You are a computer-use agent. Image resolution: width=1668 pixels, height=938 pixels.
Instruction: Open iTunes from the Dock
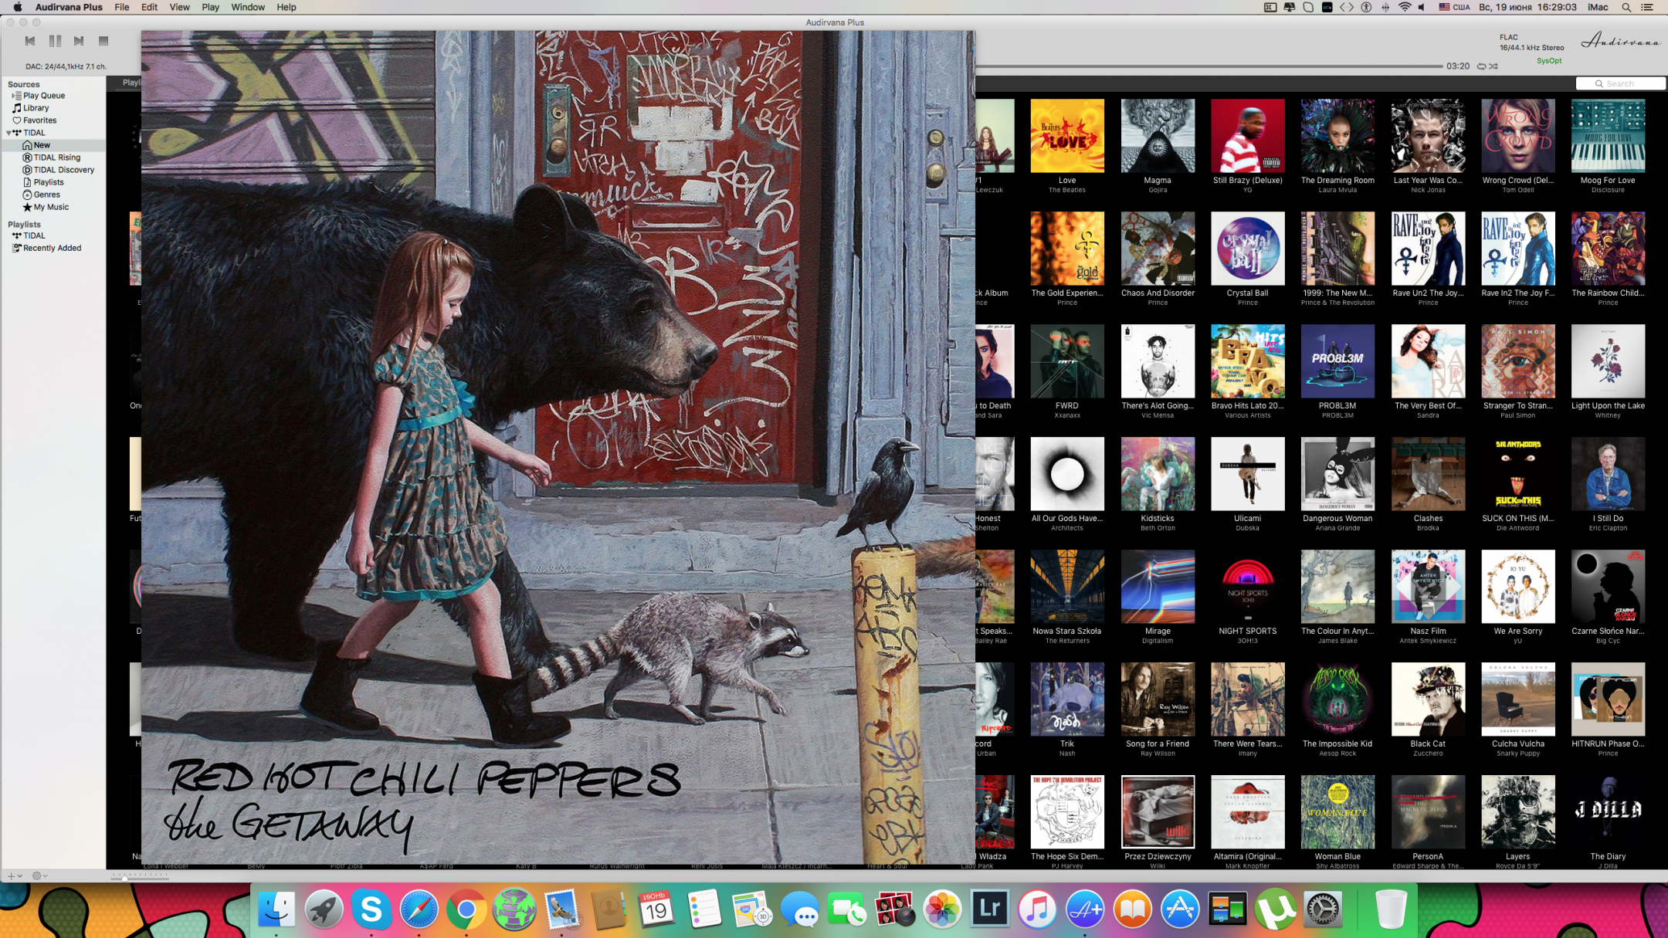tap(1037, 909)
